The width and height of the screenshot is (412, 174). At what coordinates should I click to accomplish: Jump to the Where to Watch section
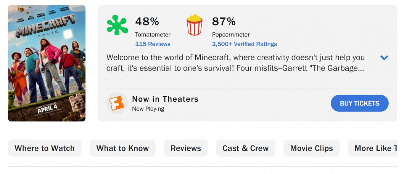[x=45, y=148]
